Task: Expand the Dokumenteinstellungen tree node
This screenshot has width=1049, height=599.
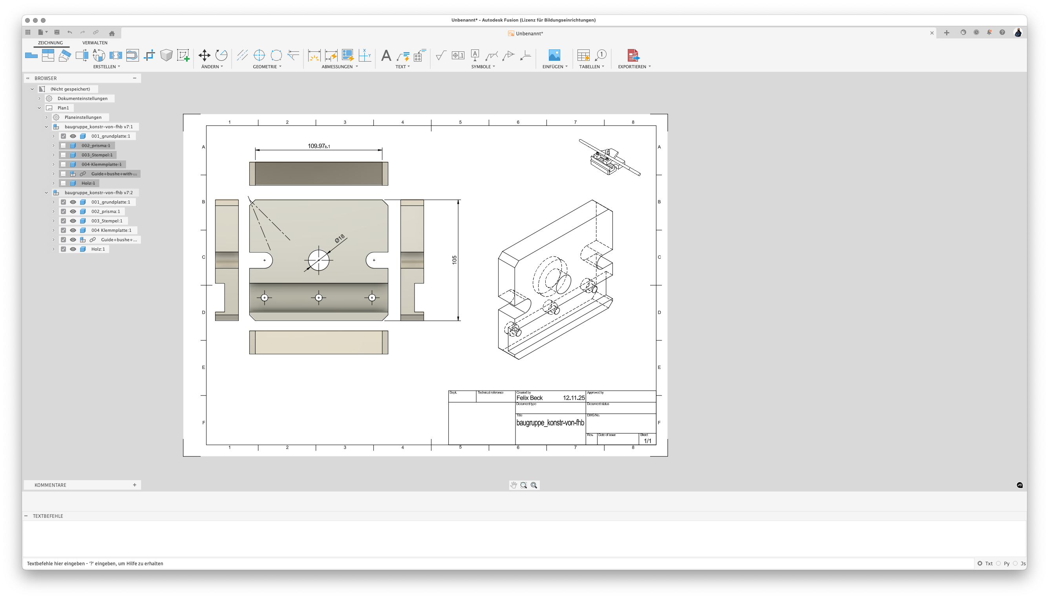Action: (40, 98)
